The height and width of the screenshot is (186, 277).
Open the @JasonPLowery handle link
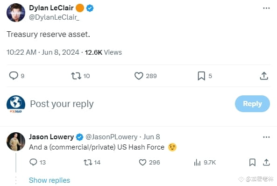[112, 137]
